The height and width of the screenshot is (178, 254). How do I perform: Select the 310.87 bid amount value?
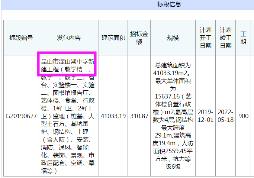point(139,116)
